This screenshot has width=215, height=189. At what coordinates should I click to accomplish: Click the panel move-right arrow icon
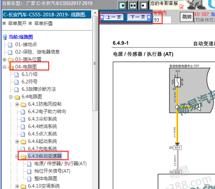click(x=122, y=6)
